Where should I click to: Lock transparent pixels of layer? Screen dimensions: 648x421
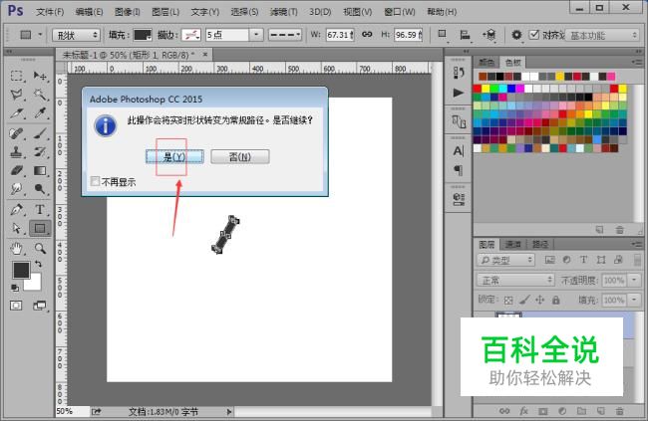pyautogui.click(x=508, y=300)
